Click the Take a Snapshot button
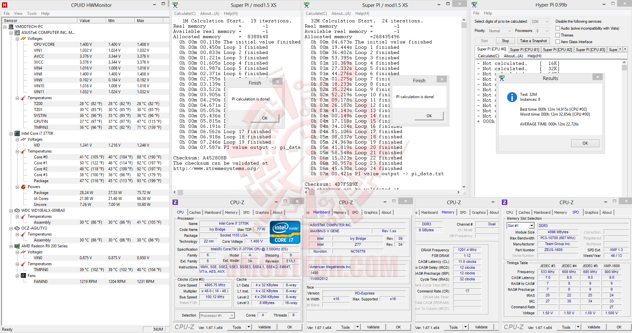Image resolution: width=632 pixels, height=333 pixels. click(x=534, y=41)
